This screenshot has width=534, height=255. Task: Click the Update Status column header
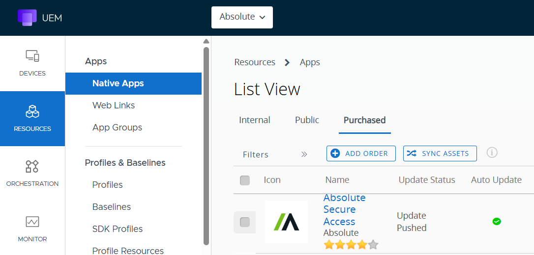click(x=427, y=180)
